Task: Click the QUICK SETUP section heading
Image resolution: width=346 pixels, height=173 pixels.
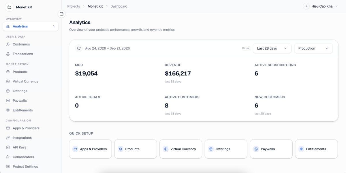Action: click(x=81, y=133)
